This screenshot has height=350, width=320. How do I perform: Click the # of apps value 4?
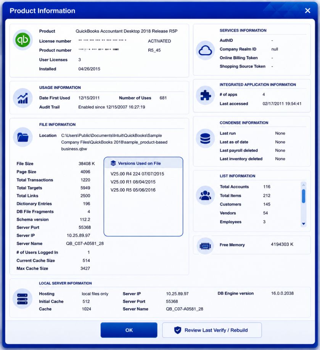(x=264, y=95)
